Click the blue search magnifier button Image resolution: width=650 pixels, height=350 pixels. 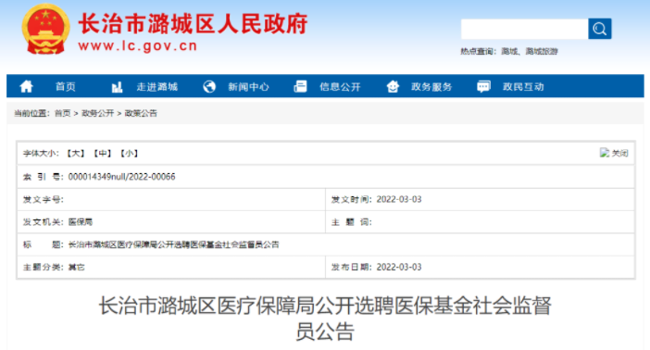tap(599, 29)
